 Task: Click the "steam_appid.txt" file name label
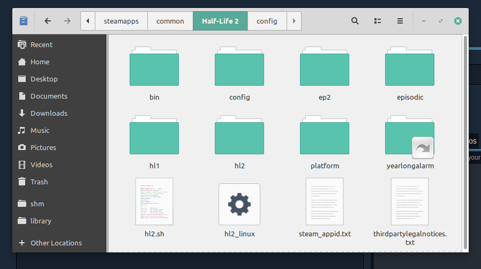point(325,234)
